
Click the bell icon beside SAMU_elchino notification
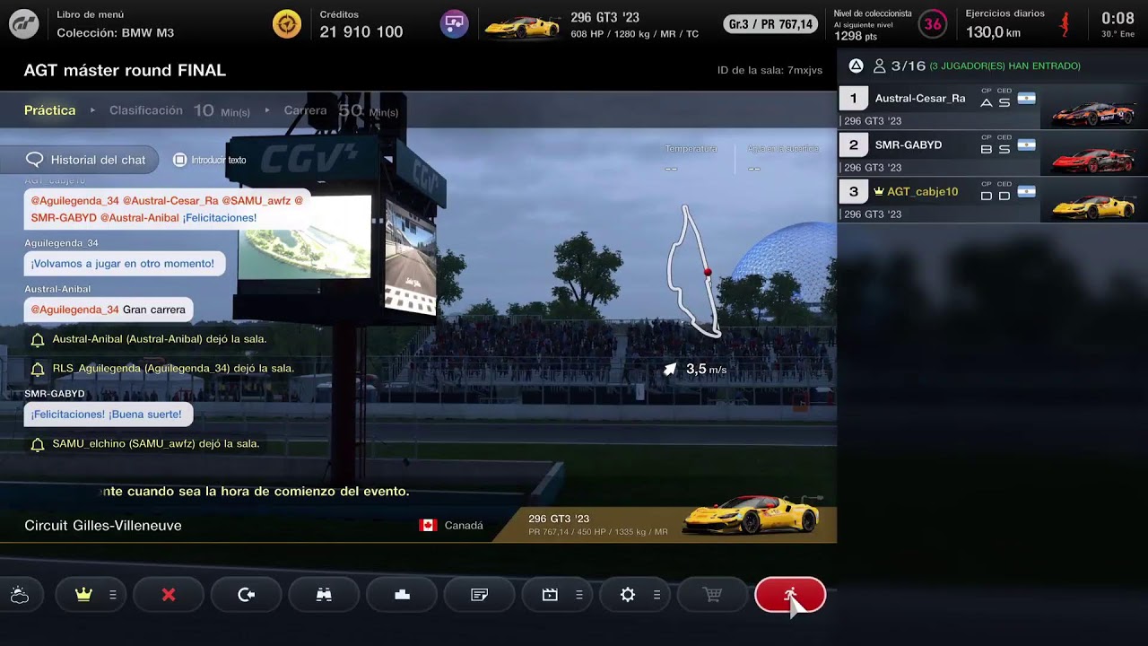(x=38, y=444)
